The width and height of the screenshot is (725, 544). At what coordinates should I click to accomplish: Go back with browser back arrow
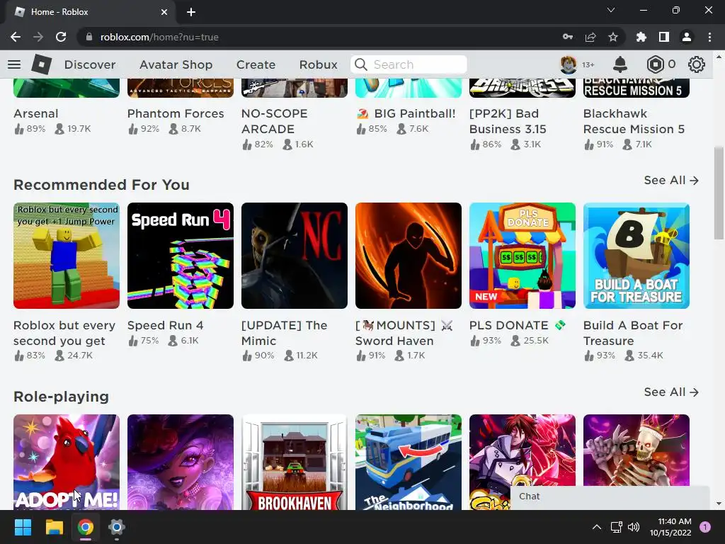[16, 37]
